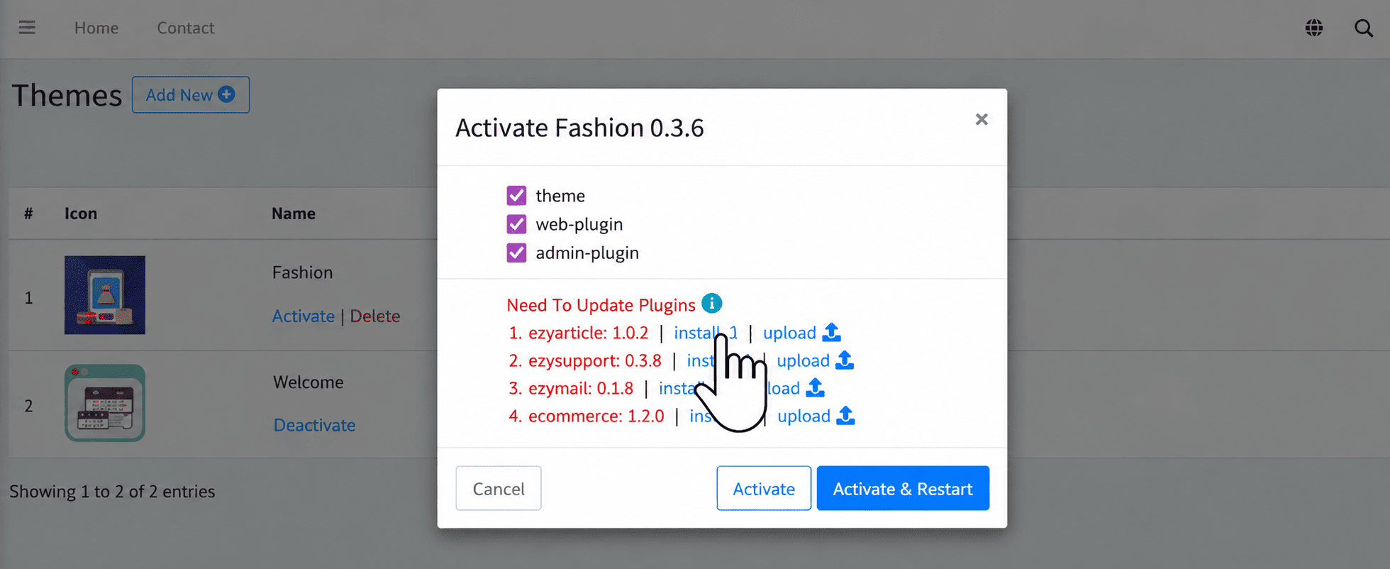Select the 'ecommerce: 1.2.0' plugin text

pyautogui.click(x=596, y=416)
